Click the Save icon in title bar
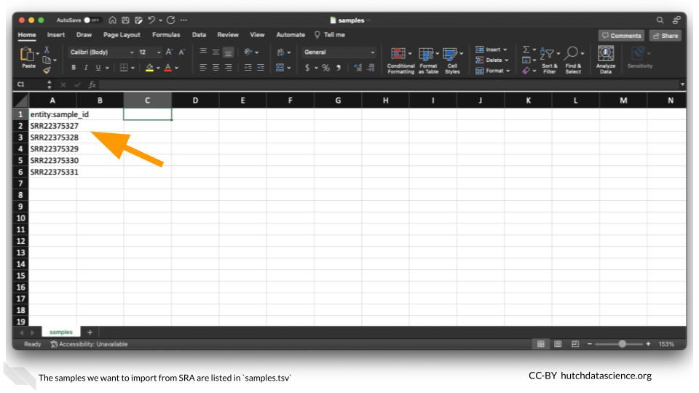699x393 pixels. coord(125,20)
